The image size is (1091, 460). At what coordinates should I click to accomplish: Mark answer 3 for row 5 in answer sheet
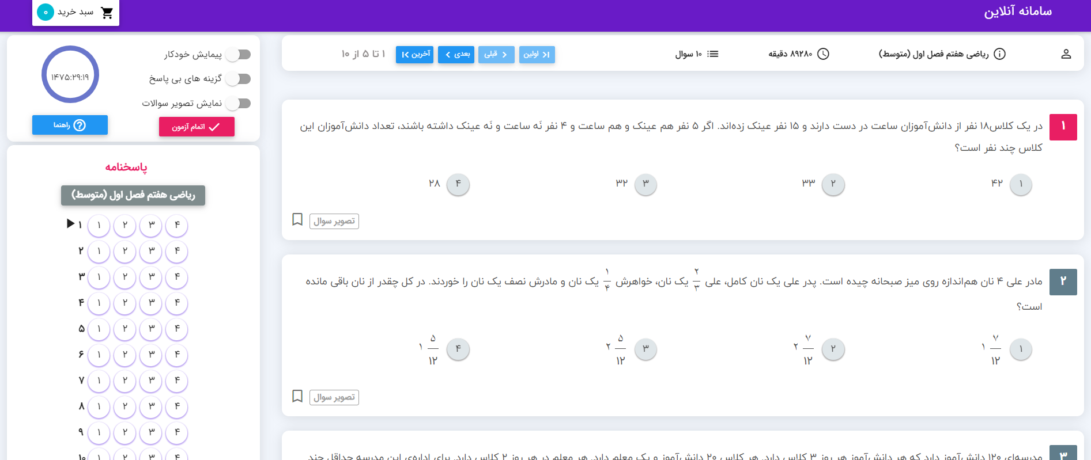pyautogui.click(x=151, y=329)
